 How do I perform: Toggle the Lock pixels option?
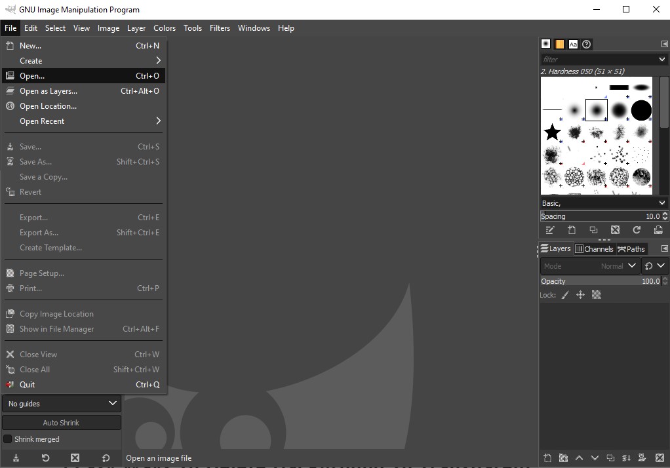pos(564,295)
